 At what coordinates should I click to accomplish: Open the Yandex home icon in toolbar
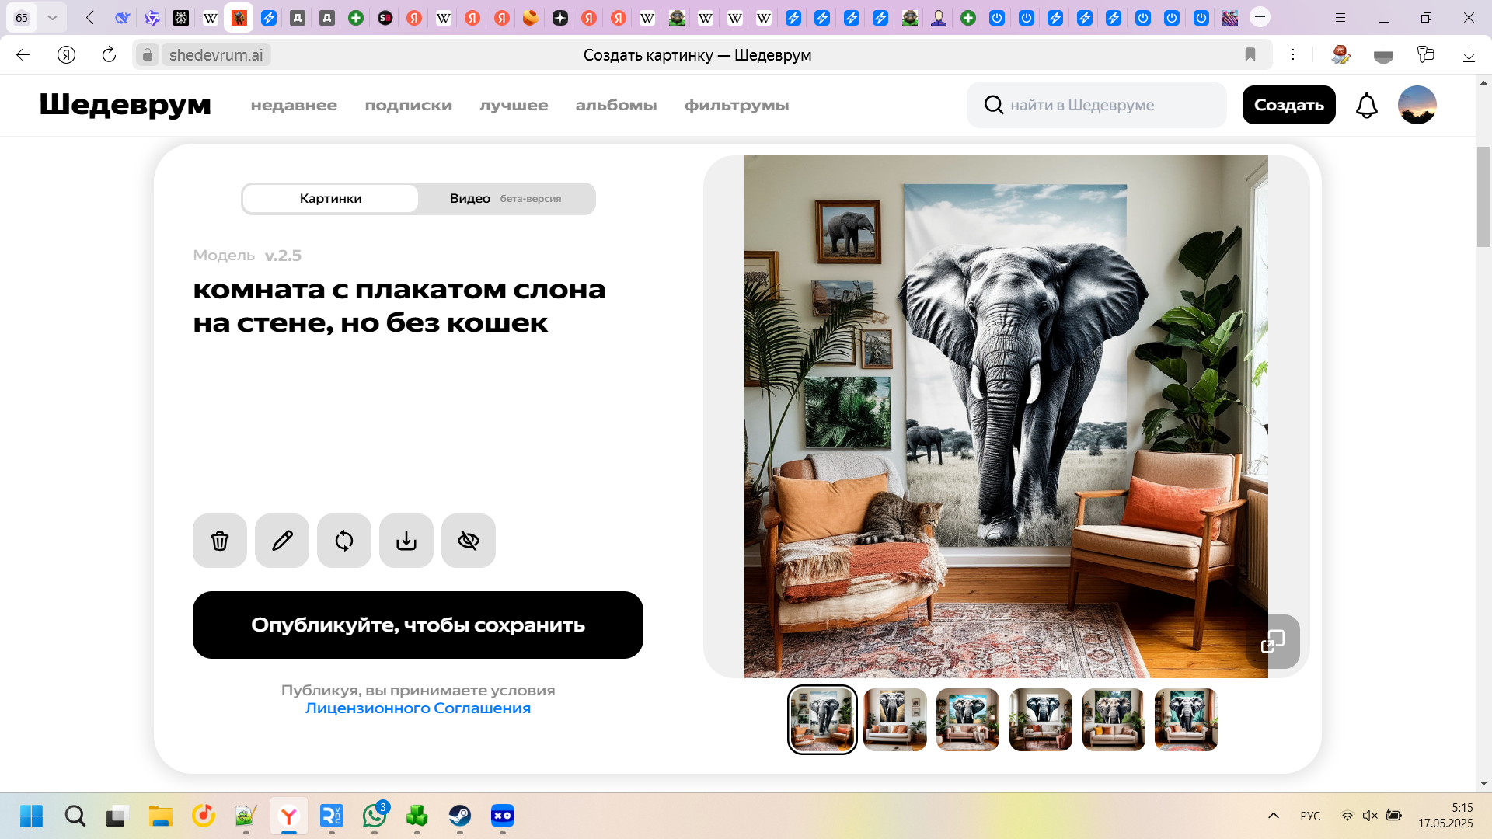tap(66, 54)
